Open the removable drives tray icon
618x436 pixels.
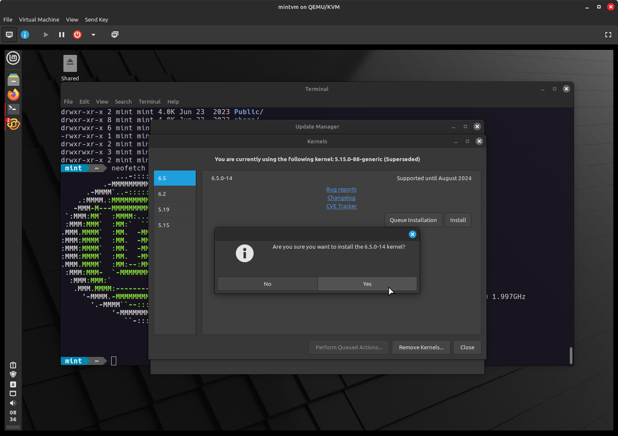click(x=13, y=384)
